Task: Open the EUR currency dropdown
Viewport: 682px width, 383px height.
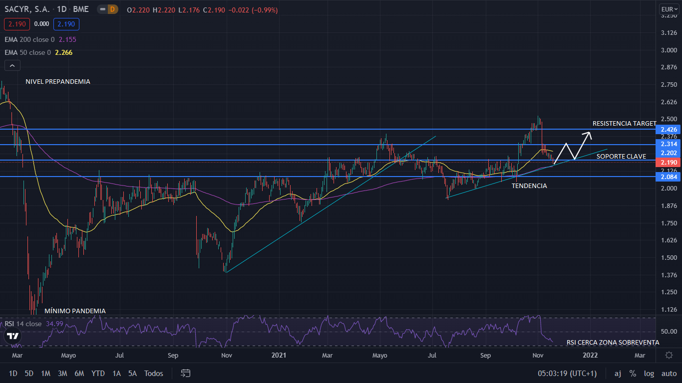Action: (x=668, y=9)
